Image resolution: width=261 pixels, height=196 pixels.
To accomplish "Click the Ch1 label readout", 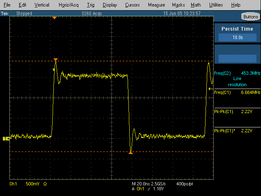I will point(13,184).
